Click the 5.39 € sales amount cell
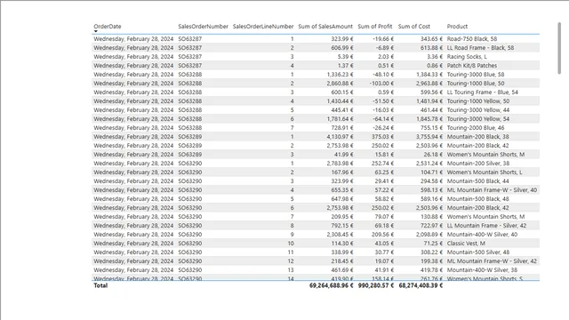569x320 pixels. point(345,57)
